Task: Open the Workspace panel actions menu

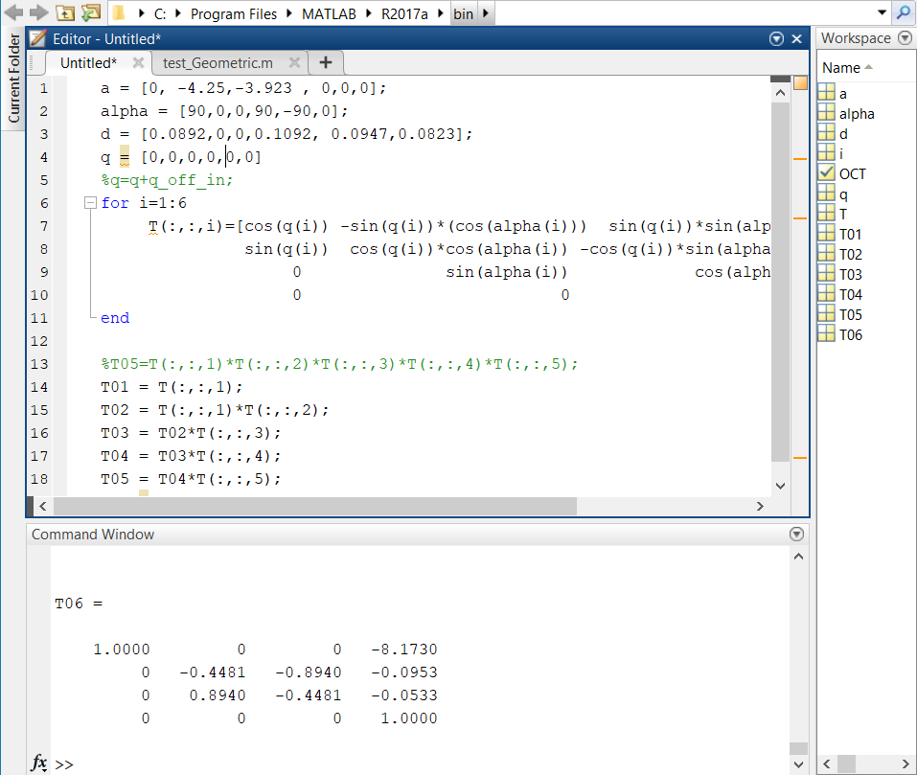Action: pyautogui.click(x=904, y=38)
